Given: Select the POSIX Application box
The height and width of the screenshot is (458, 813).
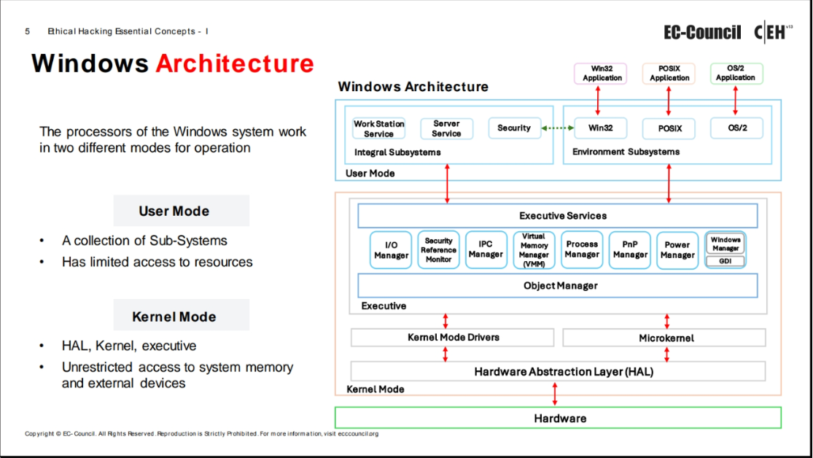Looking at the screenshot, I should tap(669, 74).
